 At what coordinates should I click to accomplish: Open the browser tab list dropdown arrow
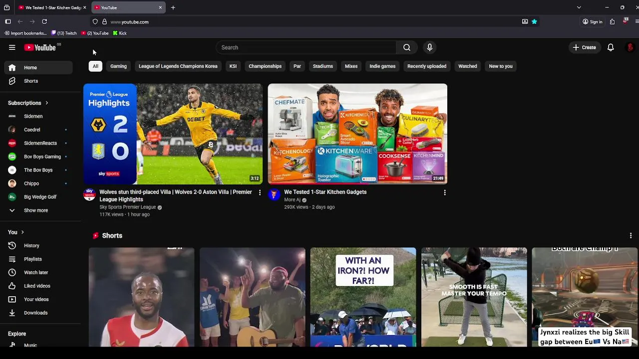coord(579,7)
